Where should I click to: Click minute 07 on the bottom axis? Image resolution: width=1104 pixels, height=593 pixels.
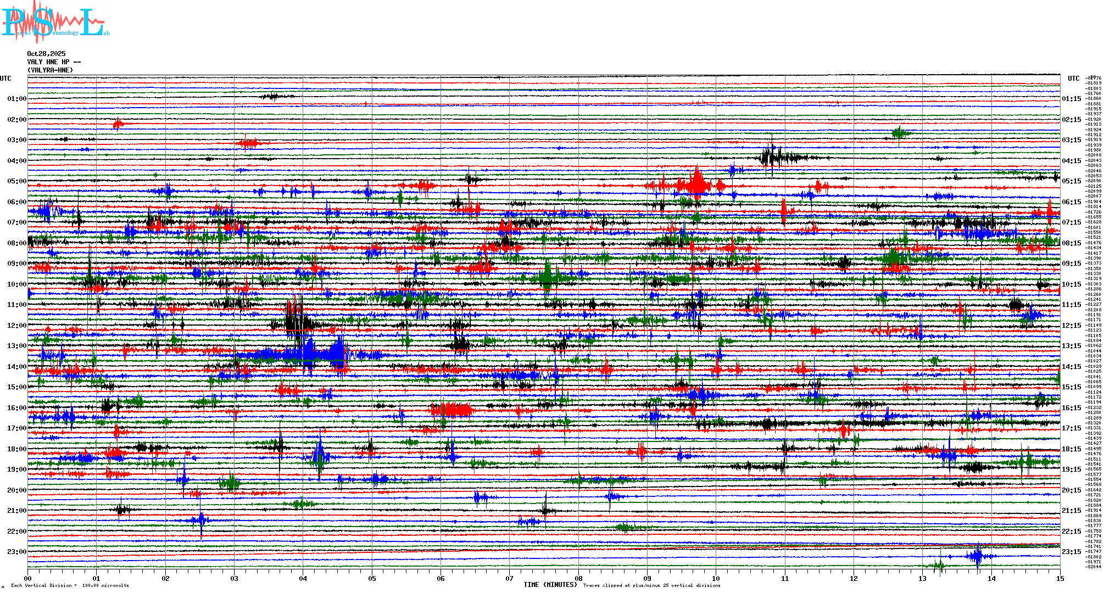tap(510, 578)
